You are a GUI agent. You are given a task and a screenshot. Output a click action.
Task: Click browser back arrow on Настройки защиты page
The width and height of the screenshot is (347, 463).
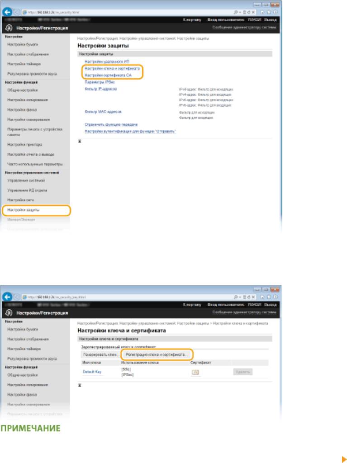[x=8, y=13]
